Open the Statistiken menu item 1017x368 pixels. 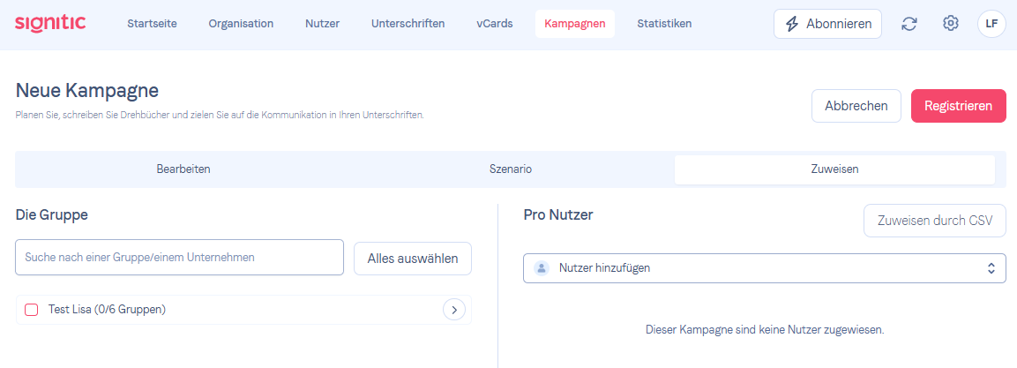click(x=664, y=24)
